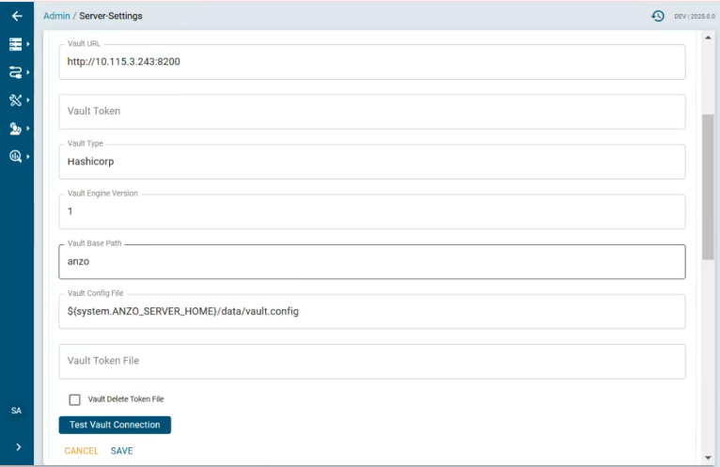Open the pipeline flow sidebar icon
Screen dimensions: 720x467
(x=16, y=72)
